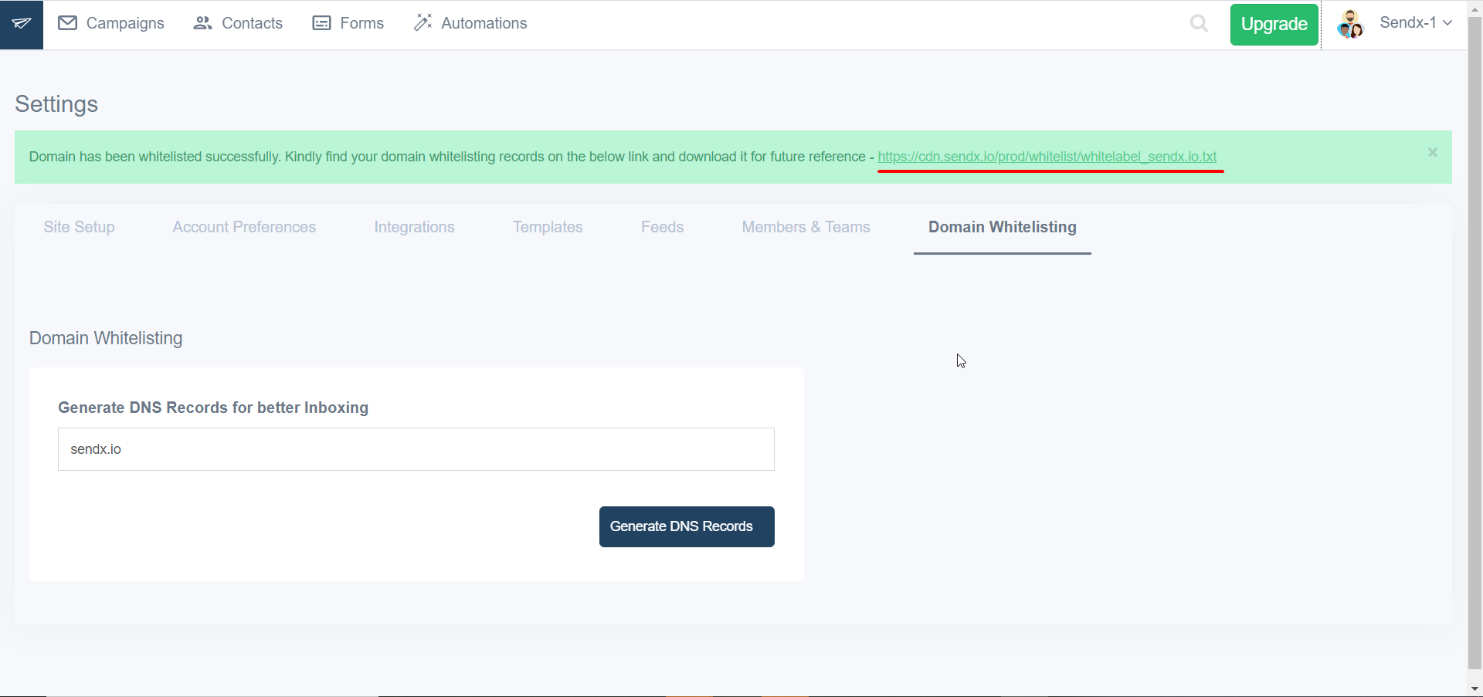Image resolution: width=1483 pixels, height=697 pixels.
Task: Open Campaigns from the top navigation
Action: tap(111, 23)
